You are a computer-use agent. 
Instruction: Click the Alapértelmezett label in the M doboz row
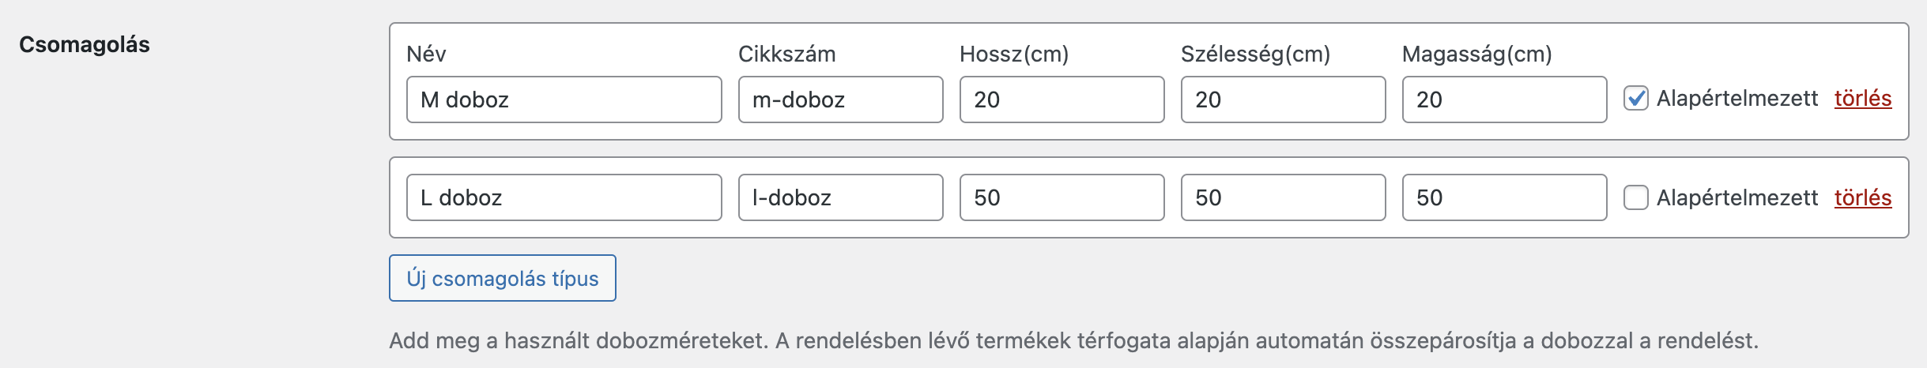(1737, 99)
